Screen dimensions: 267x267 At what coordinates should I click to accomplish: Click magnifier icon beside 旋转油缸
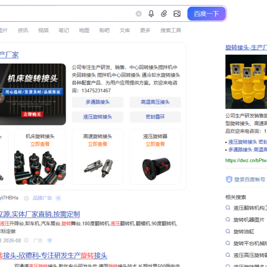click(x=228, y=231)
